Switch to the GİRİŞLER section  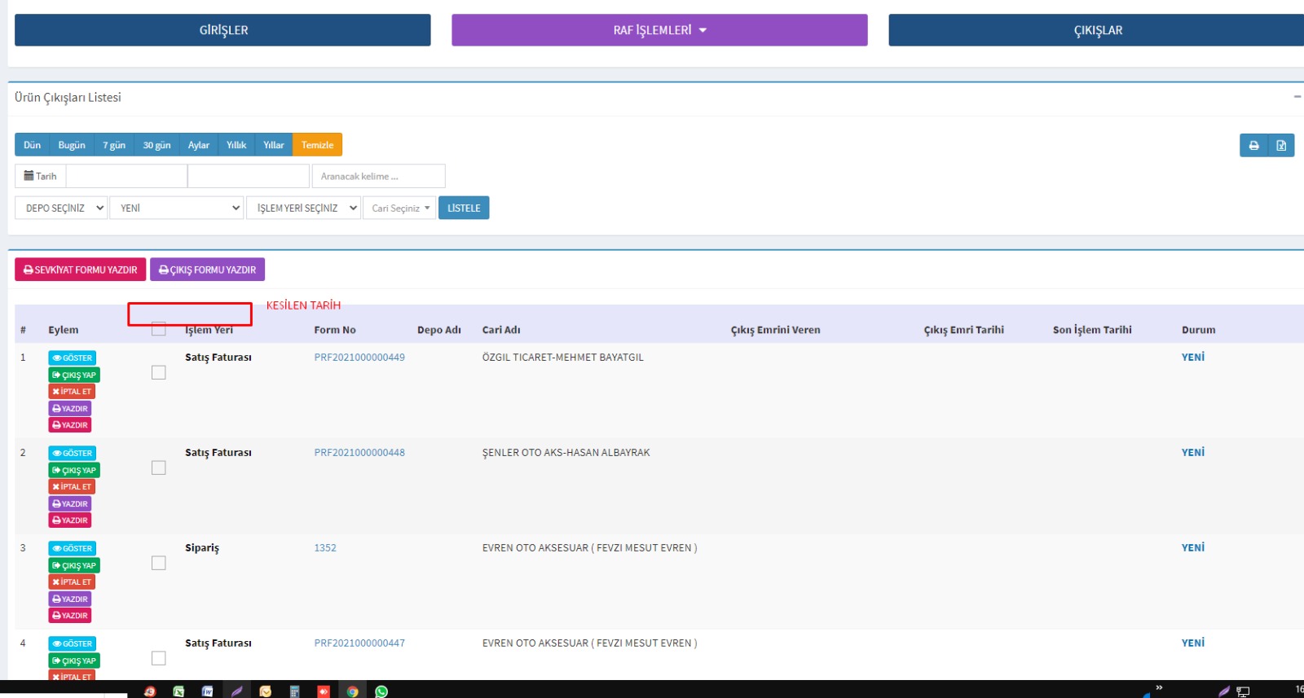click(x=222, y=30)
